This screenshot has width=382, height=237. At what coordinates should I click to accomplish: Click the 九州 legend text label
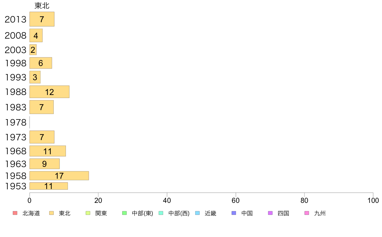[x=320, y=213]
